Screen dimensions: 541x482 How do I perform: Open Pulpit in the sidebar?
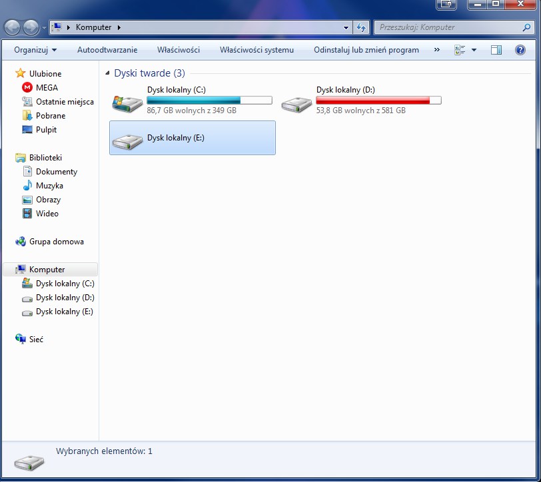point(46,130)
